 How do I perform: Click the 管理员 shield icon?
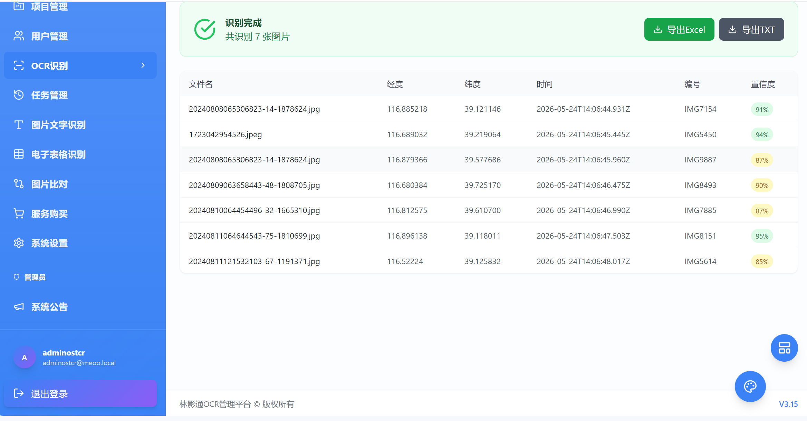pos(16,277)
